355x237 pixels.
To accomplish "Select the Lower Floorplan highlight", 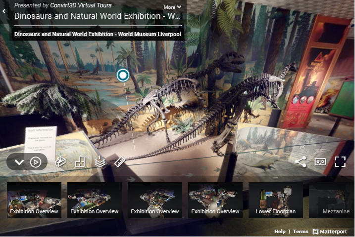I will (x=275, y=200).
